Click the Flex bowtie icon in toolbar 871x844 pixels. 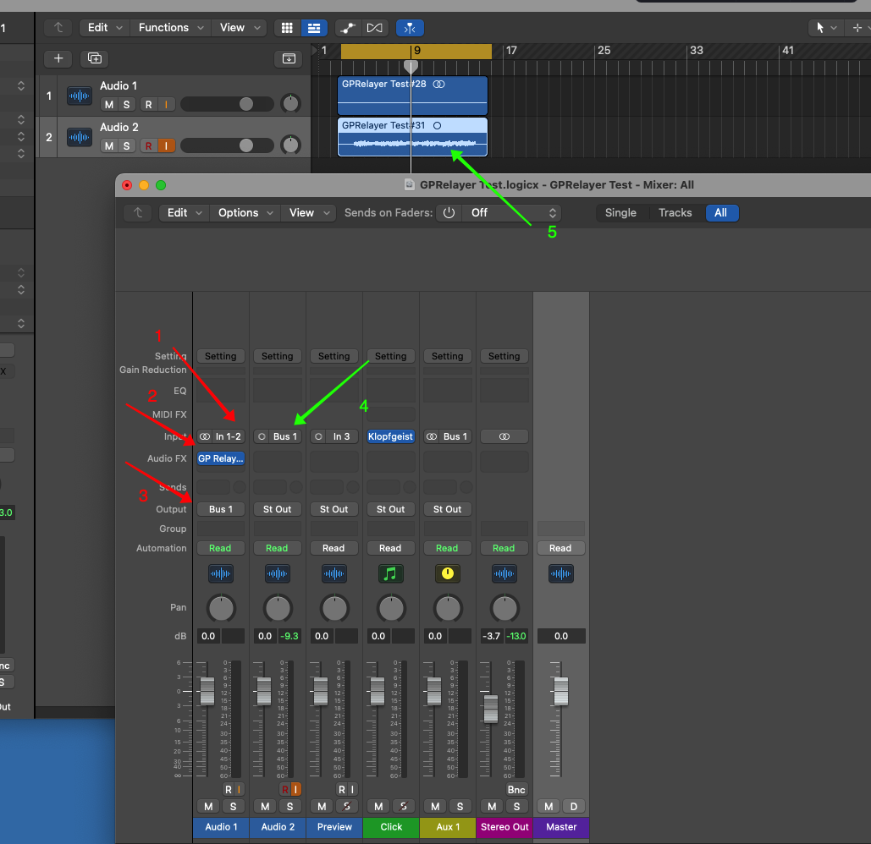[374, 28]
